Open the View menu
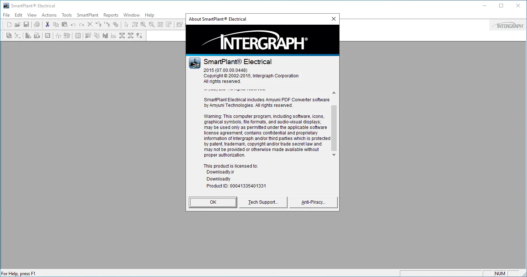Viewport: 527px width, 277px height. (x=32, y=15)
